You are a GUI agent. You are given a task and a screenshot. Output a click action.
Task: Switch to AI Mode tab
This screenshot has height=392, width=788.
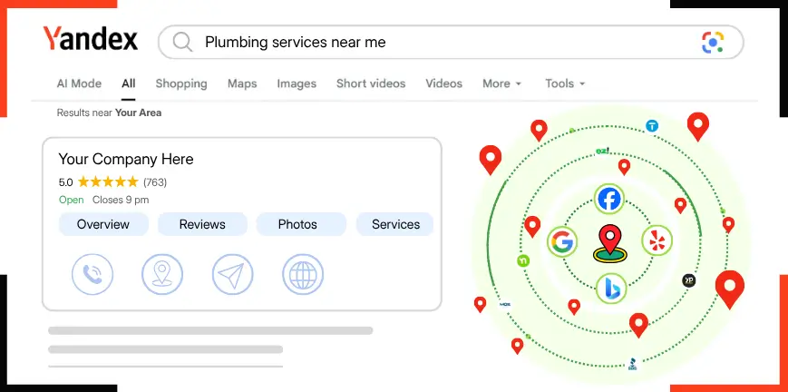79,83
